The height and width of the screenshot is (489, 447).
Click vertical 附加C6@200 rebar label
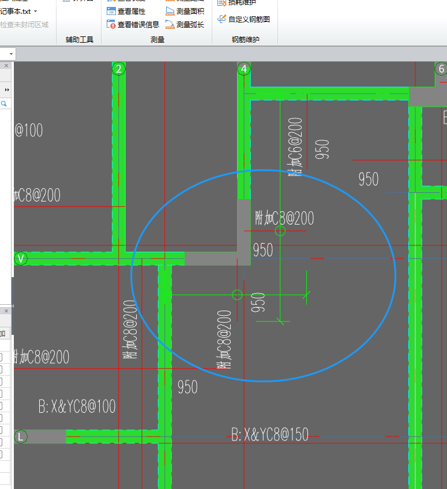coord(295,147)
